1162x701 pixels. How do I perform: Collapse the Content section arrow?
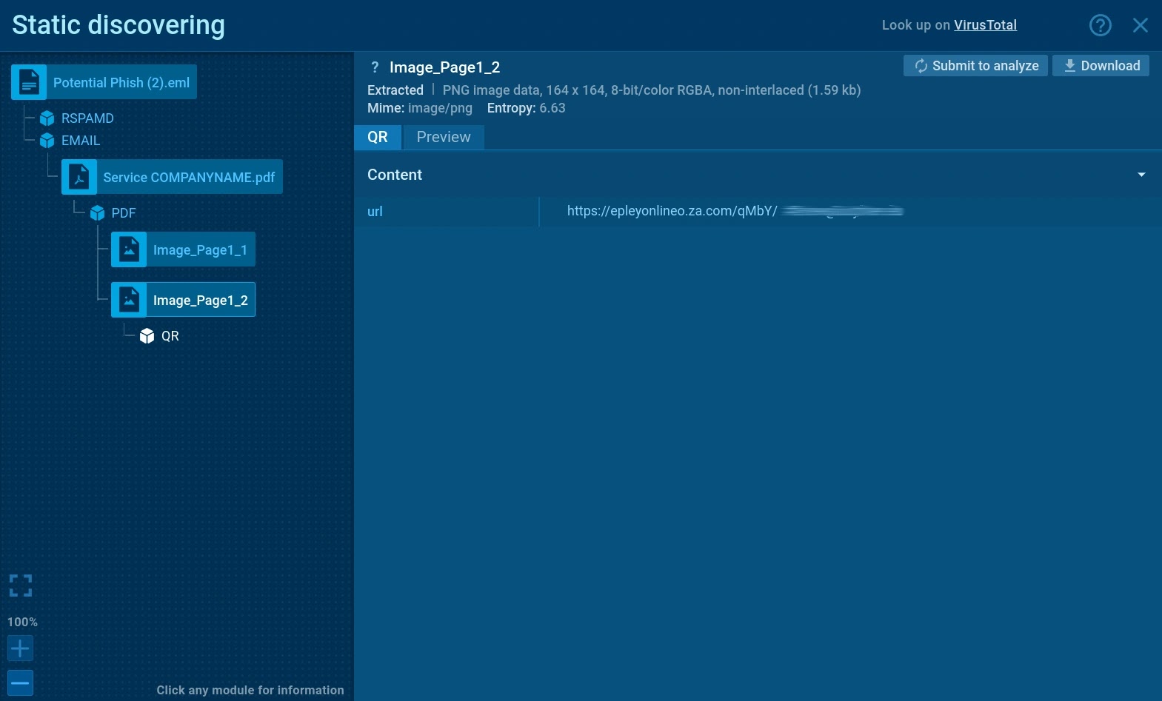(1141, 175)
